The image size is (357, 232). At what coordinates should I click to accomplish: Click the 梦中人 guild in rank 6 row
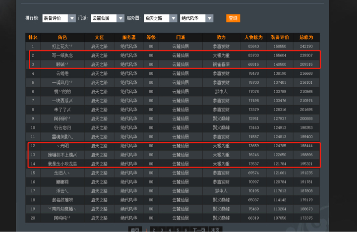221,92
